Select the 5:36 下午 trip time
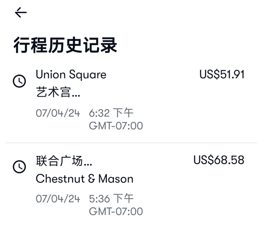The image size is (266, 226). (111, 198)
